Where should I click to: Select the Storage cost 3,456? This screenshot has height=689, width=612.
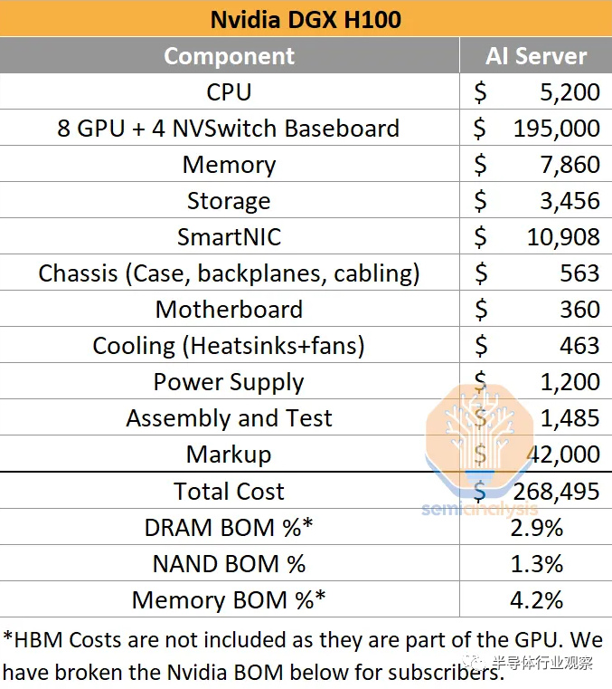click(x=570, y=201)
